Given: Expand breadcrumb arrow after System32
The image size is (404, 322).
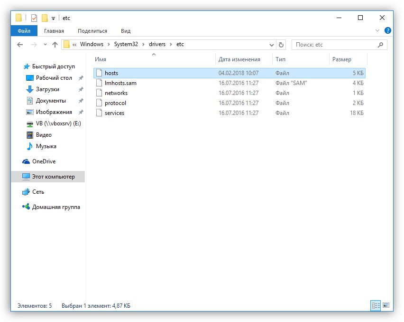Looking at the screenshot, I should click(144, 45).
